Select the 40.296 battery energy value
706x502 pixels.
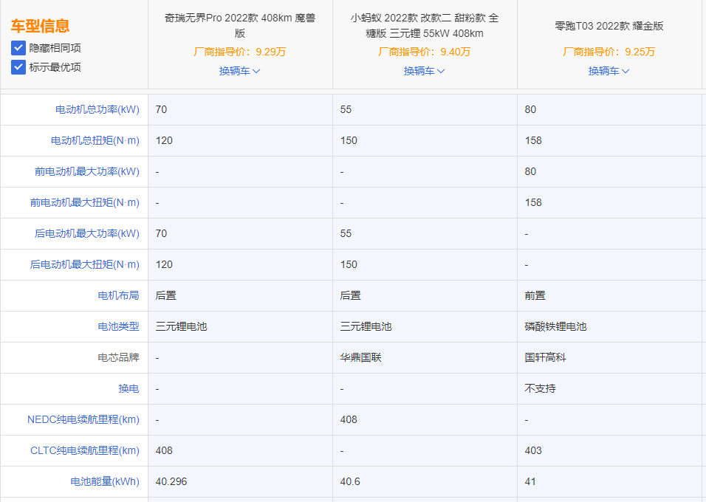pyautogui.click(x=171, y=482)
